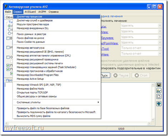The width and height of the screenshot is (168, 136).
Task: Choose Менеджер автозапуска
Action: tap(56, 48)
